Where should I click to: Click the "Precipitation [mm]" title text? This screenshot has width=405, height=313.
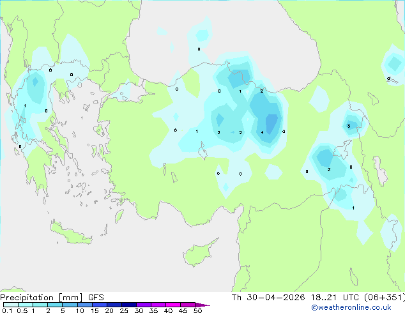point(42,298)
